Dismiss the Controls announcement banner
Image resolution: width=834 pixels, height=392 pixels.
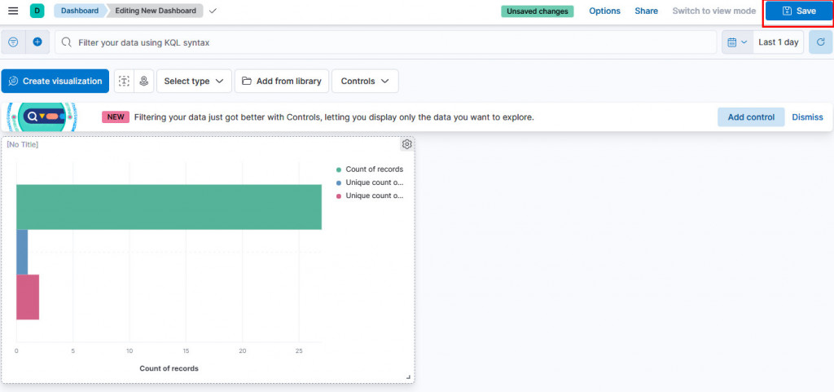pyautogui.click(x=807, y=117)
